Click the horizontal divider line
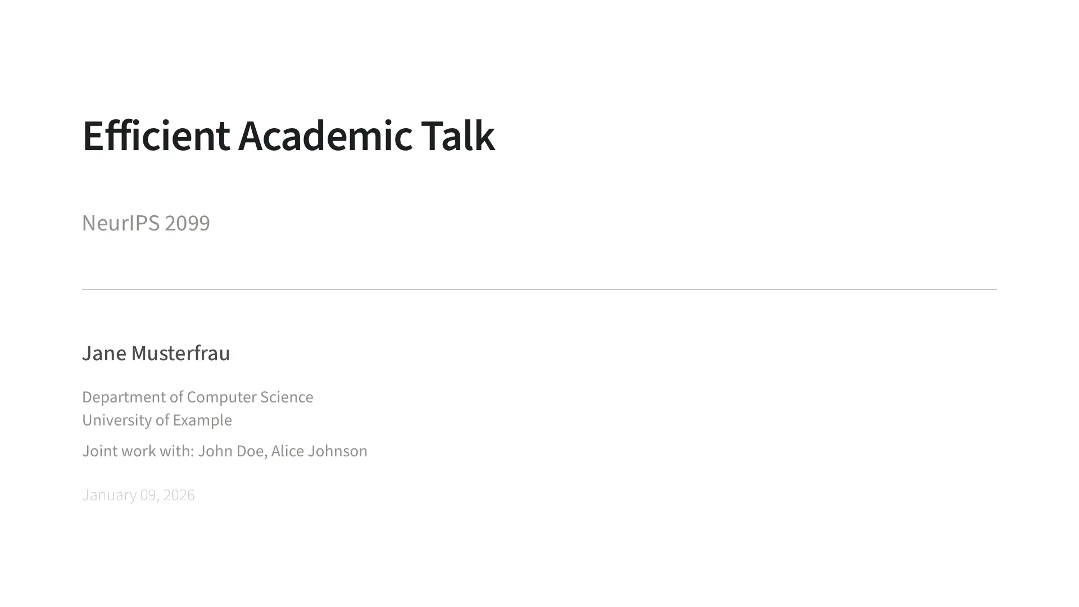 (x=539, y=289)
